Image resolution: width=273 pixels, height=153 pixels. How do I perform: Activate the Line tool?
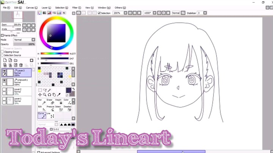(x=50, y=115)
